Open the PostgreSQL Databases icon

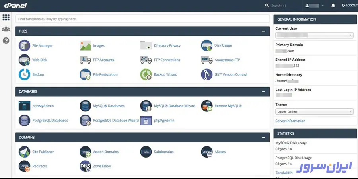(x=24, y=120)
